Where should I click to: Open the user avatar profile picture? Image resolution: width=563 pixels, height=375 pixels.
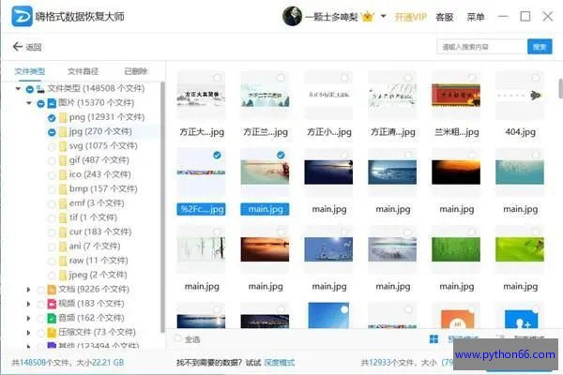point(292,16)
